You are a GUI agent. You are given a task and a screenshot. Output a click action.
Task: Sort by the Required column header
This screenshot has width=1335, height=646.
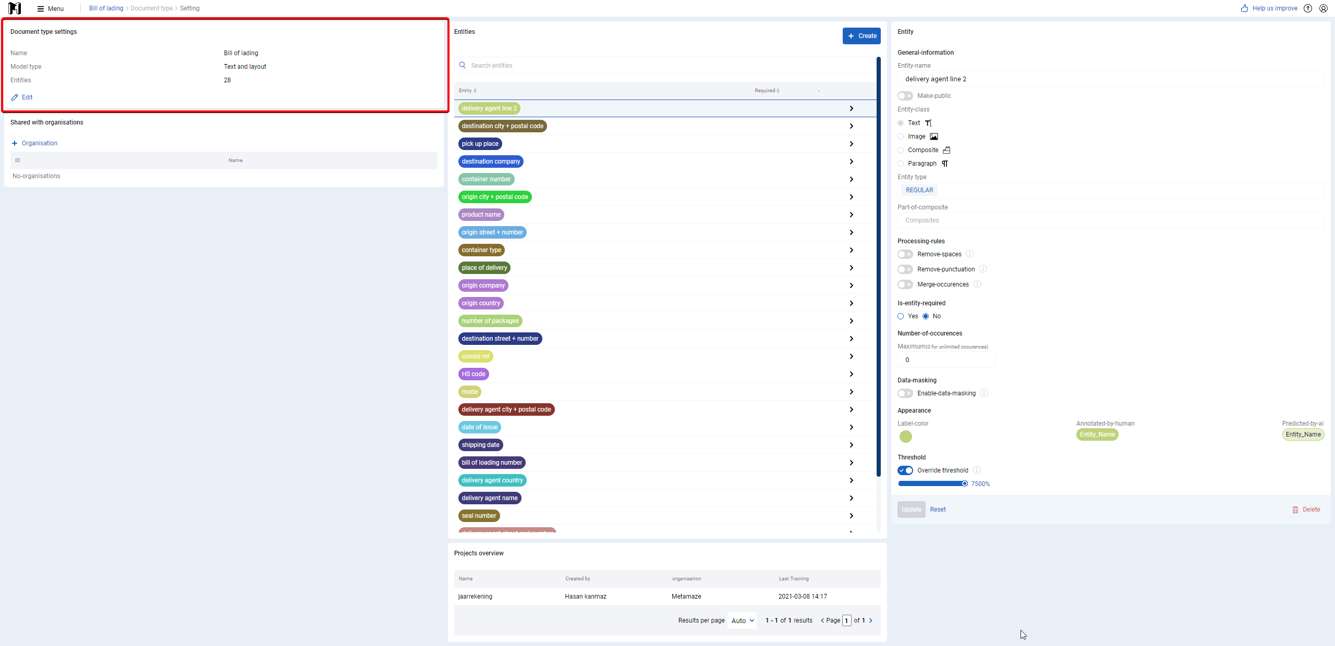(x=767, y=91)
